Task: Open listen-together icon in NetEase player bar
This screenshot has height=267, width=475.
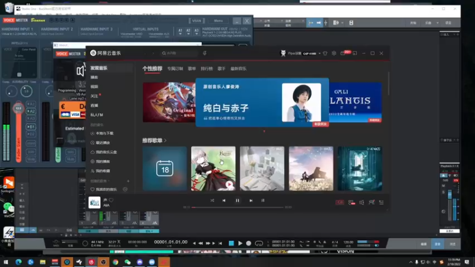Action: point(372,202)
